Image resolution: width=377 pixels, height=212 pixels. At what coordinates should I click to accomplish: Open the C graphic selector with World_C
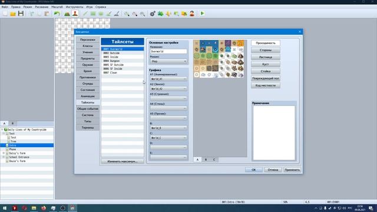(x=168, y=138)
